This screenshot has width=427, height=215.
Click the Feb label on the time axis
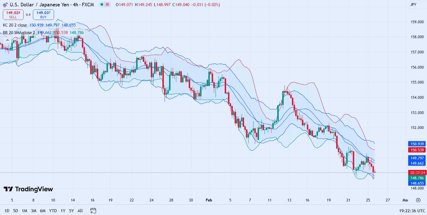point(209,200)
